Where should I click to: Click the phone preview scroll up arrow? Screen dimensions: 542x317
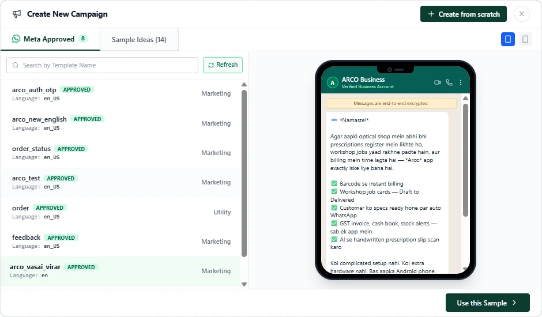click(465, 98)
